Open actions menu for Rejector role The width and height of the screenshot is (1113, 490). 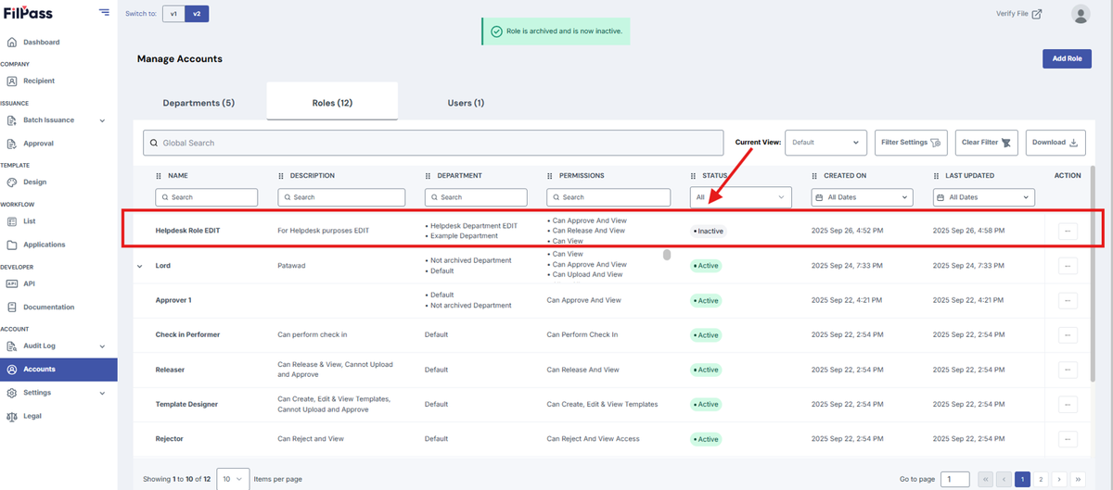click(x=1068, y=439)
